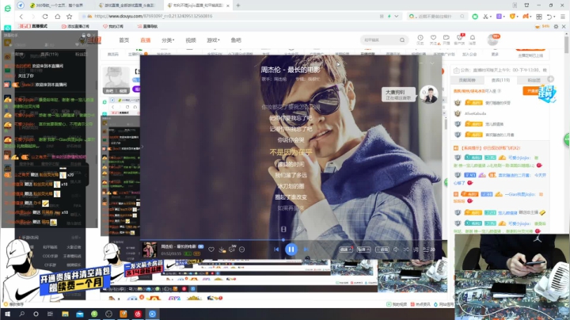This screenshot has height=320, width=570.
Task: Download the song in music player
Action: pos(222,250)
